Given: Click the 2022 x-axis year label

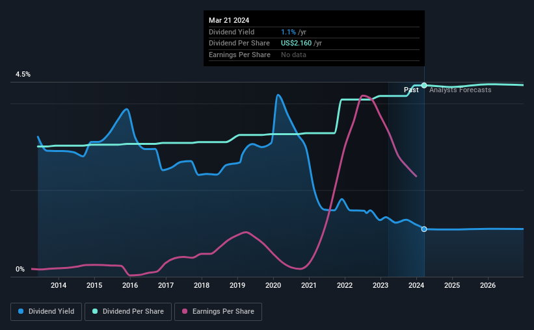Looking at the screenshot, I should pos(345,285).
